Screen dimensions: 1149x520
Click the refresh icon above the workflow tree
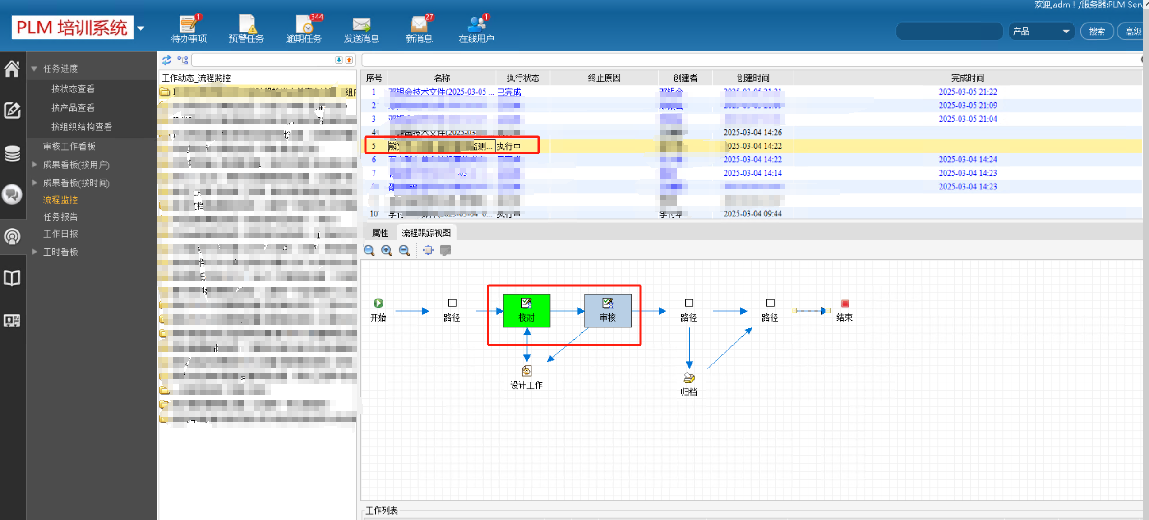tap(167, 60)
